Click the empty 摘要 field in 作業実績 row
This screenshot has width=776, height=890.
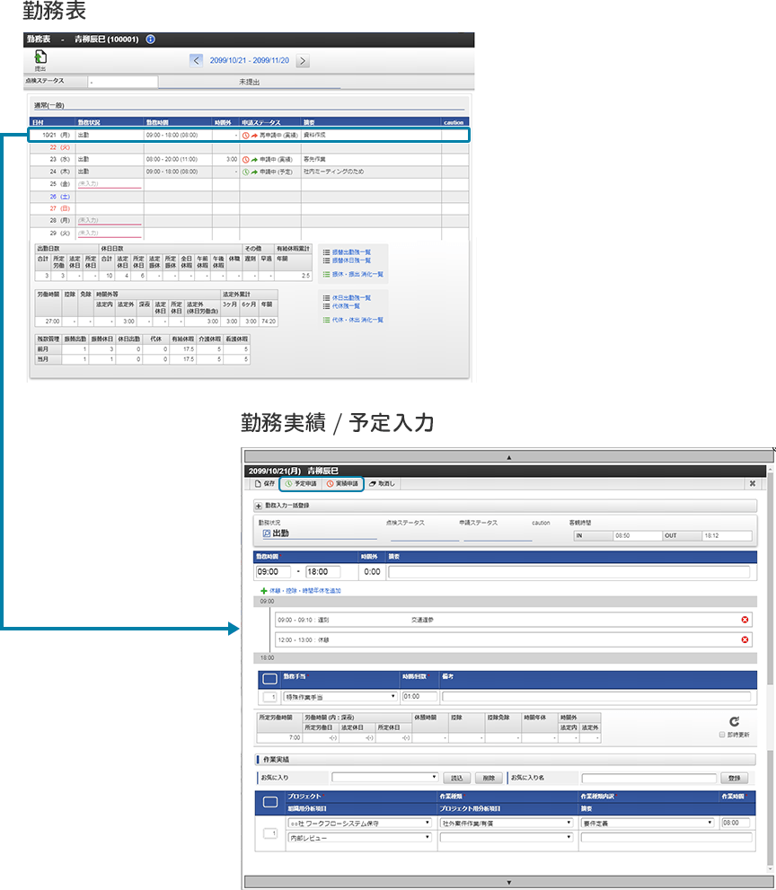click(x=666, y=837)
